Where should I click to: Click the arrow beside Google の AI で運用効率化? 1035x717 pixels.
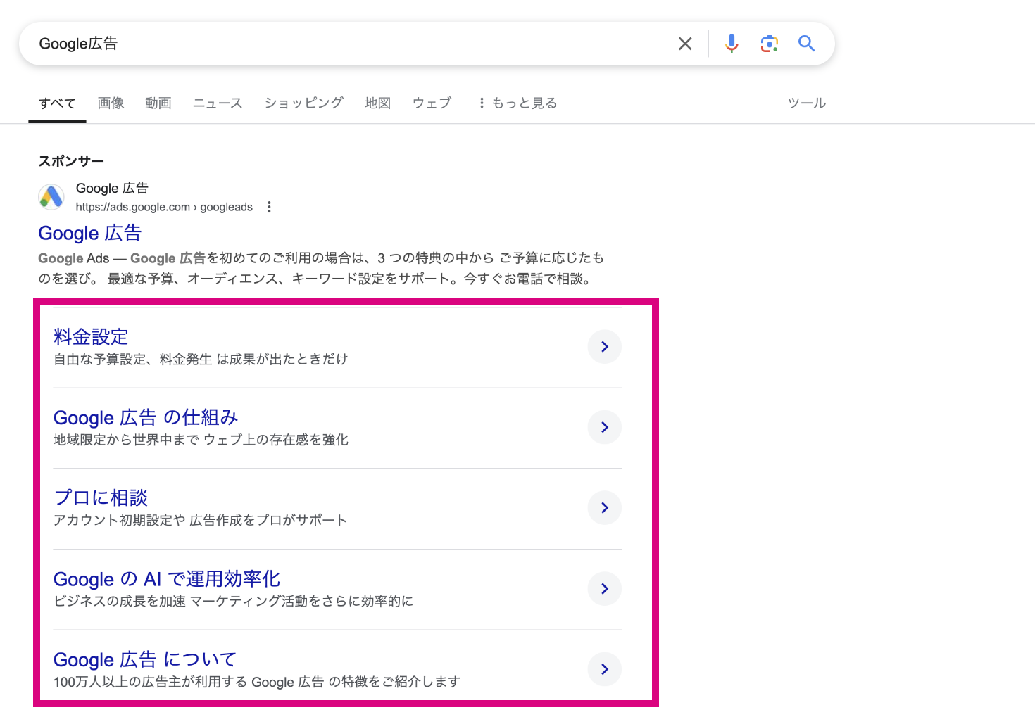tap(604, 589)
